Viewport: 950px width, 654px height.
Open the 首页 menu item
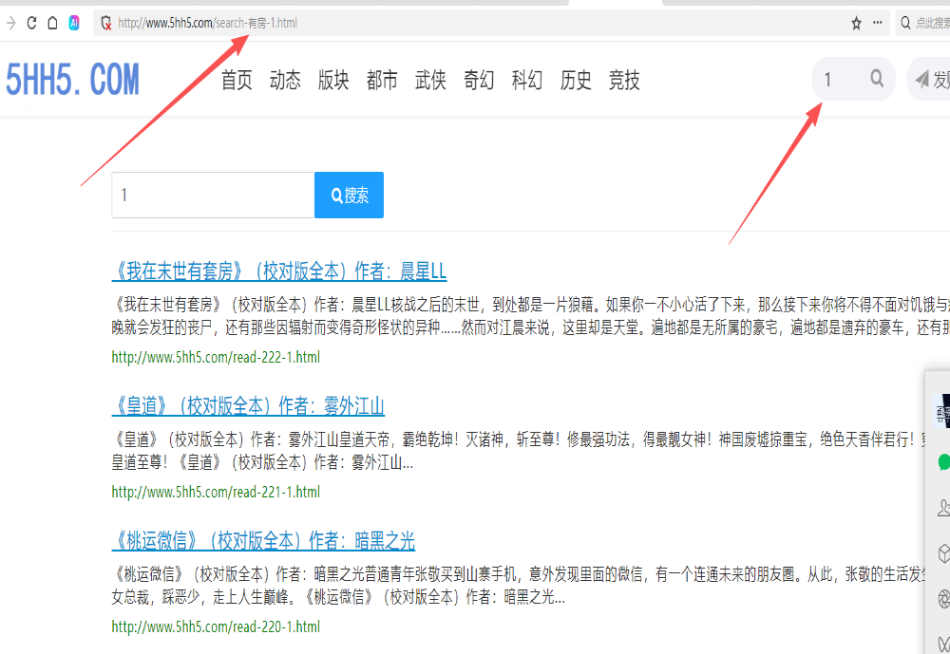pos(237,81)
